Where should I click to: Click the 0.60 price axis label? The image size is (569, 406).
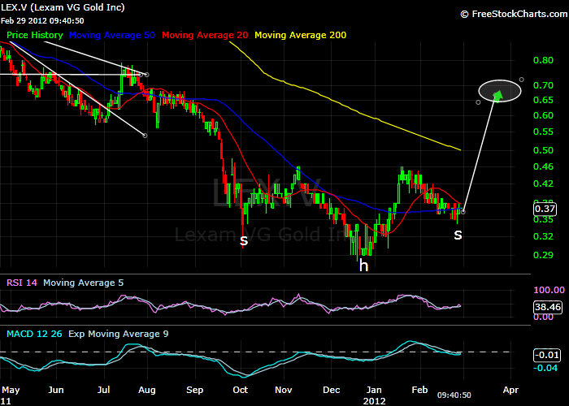543,115
